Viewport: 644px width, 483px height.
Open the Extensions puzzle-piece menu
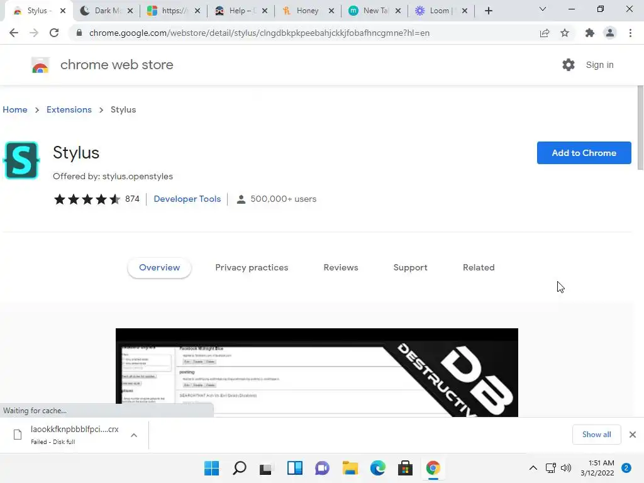590,33
